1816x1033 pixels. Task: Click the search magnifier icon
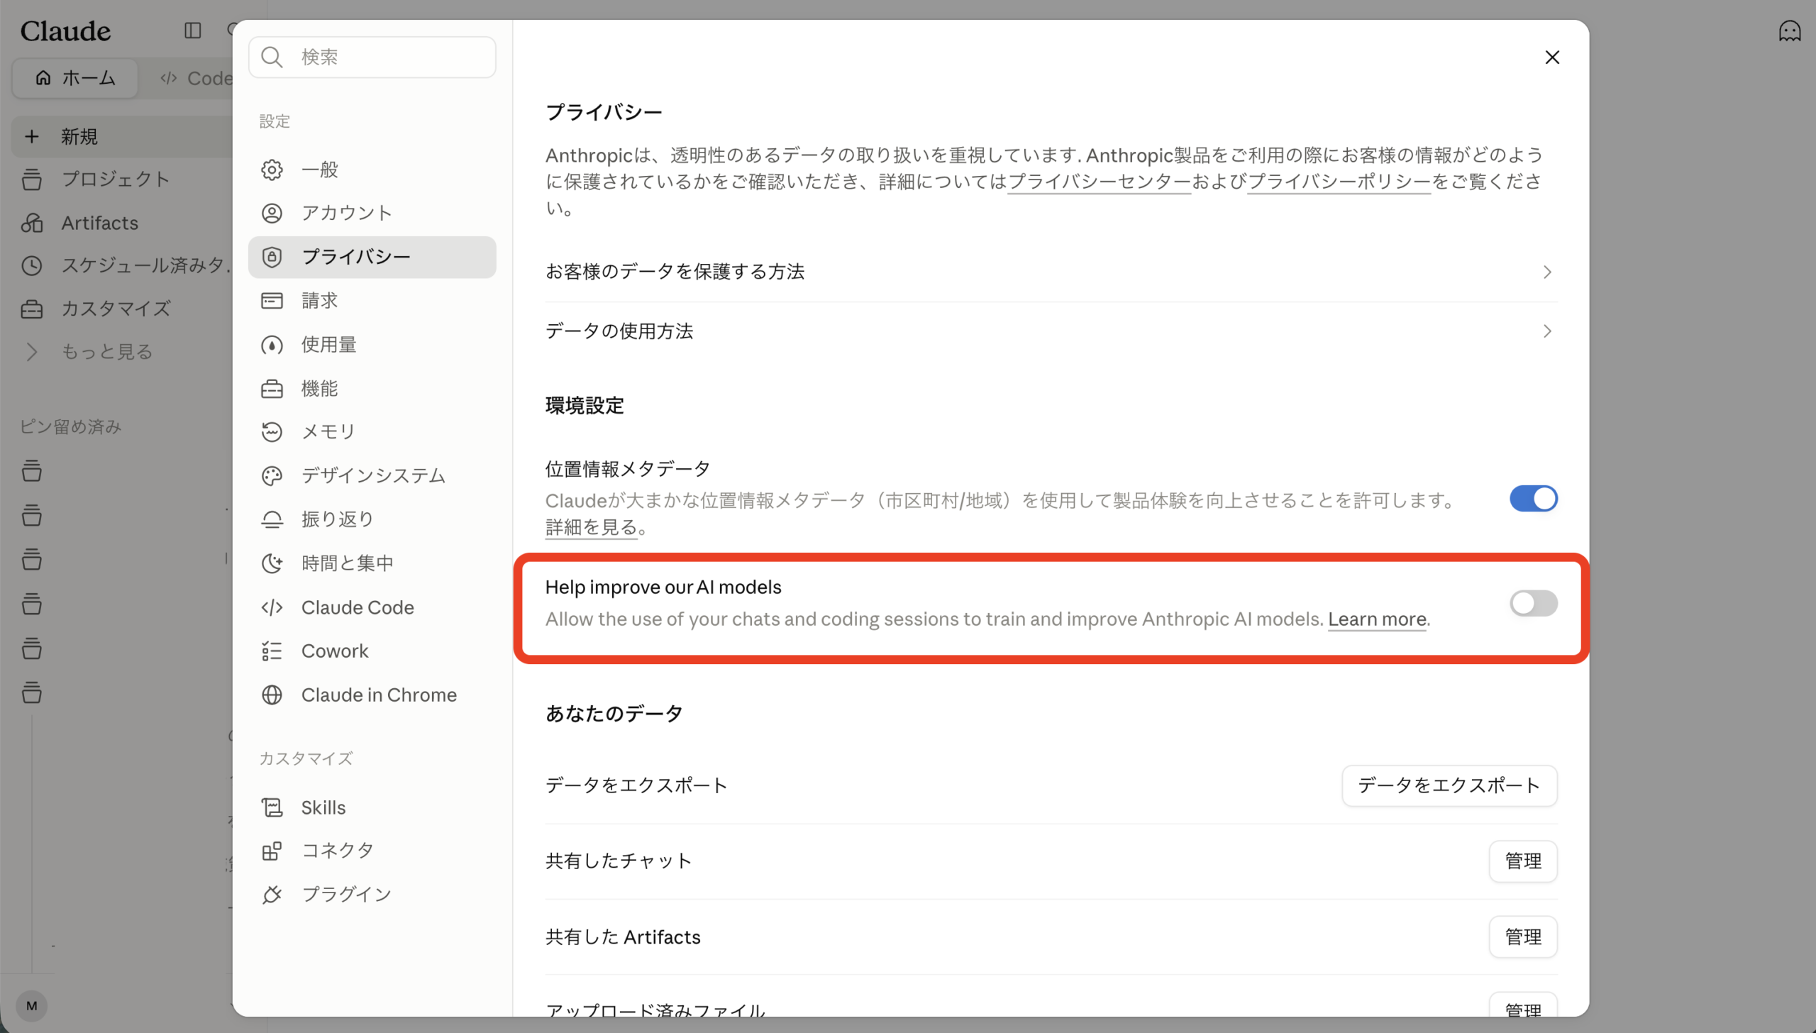coord(272,57)
